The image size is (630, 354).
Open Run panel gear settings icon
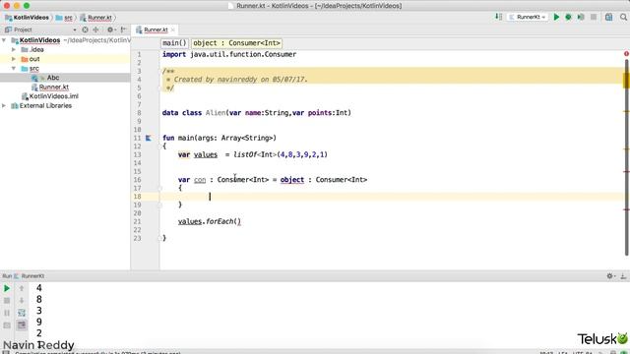pos(610,275)
